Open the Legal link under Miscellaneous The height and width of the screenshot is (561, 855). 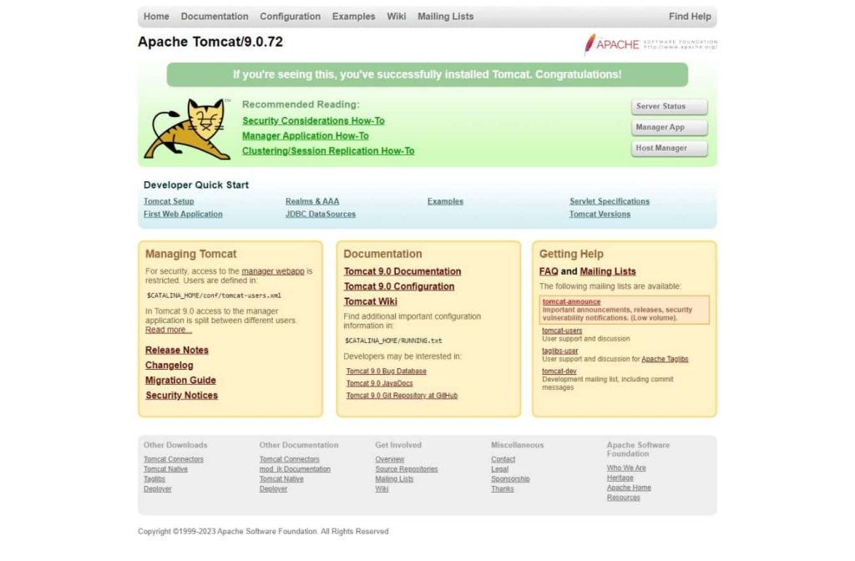[x=499, y=469]
